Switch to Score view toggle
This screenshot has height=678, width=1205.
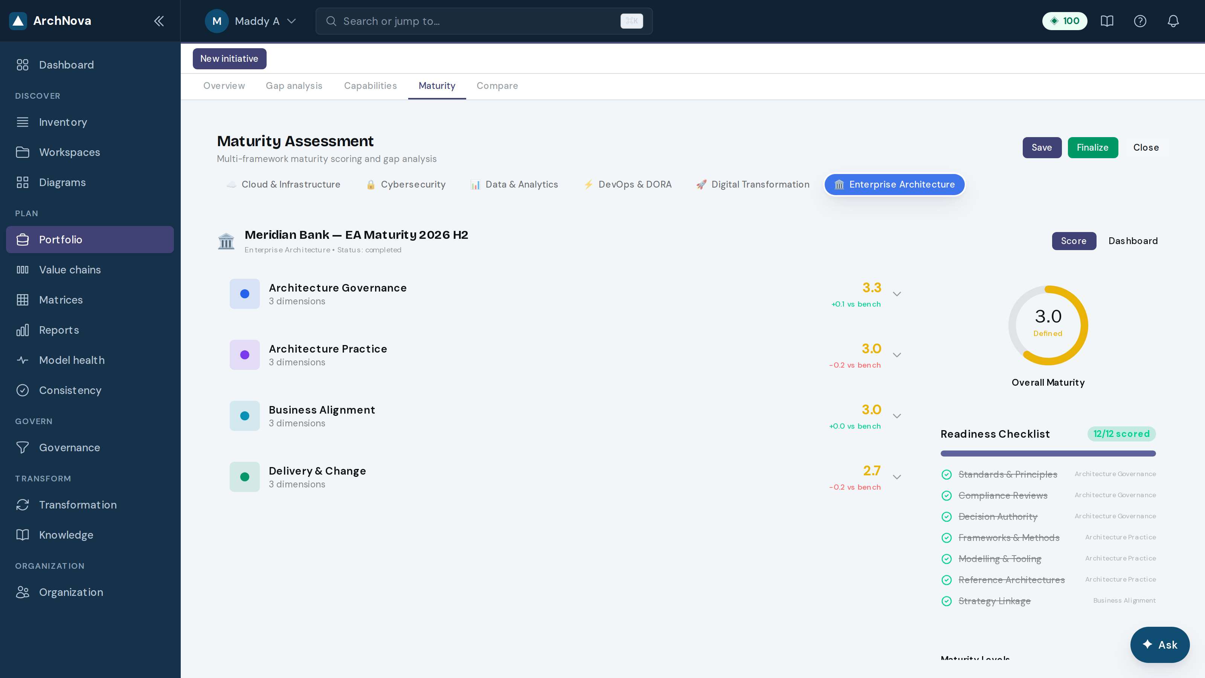click(1074, 241)
